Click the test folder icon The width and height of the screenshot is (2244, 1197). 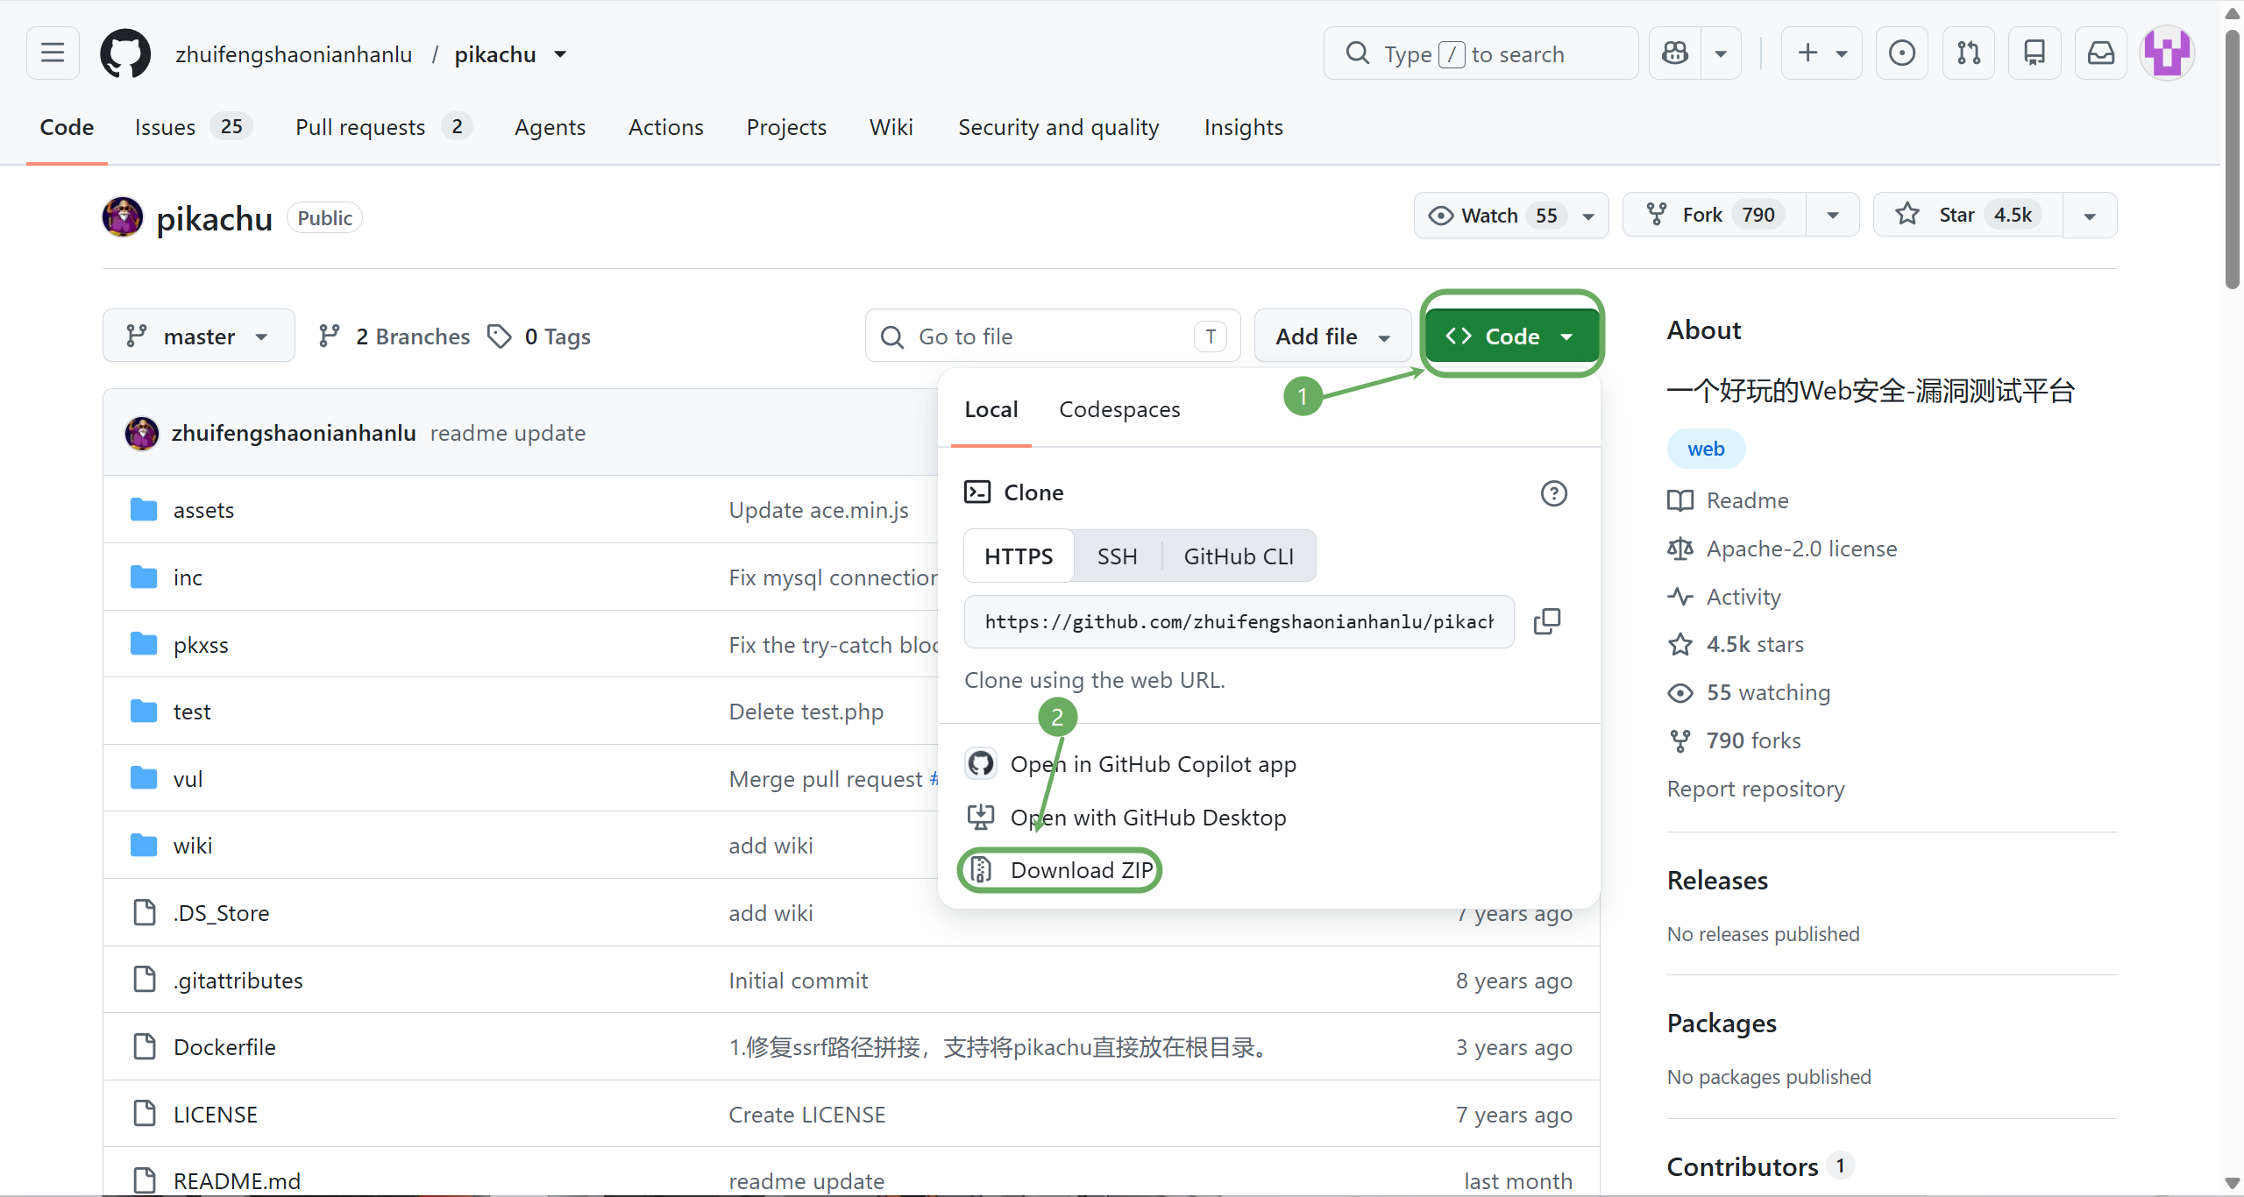(x=144, y=711)
